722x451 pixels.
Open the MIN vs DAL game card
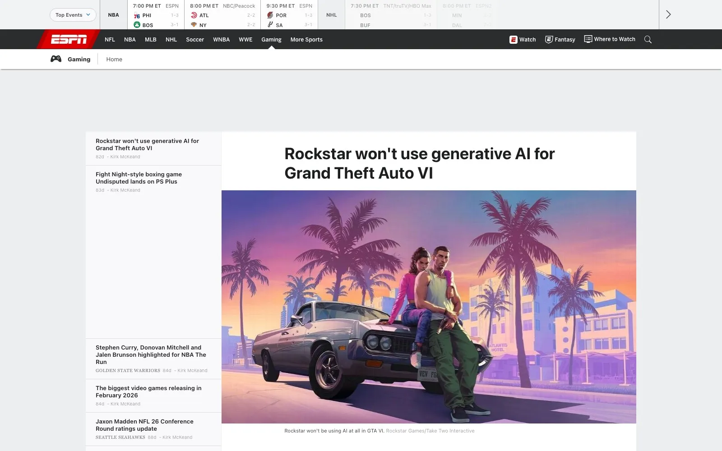coord(467,15)
